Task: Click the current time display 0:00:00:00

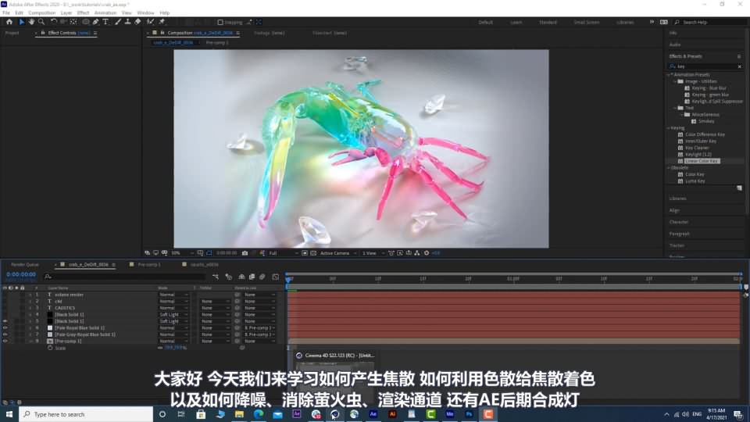Action: (21, 274)
